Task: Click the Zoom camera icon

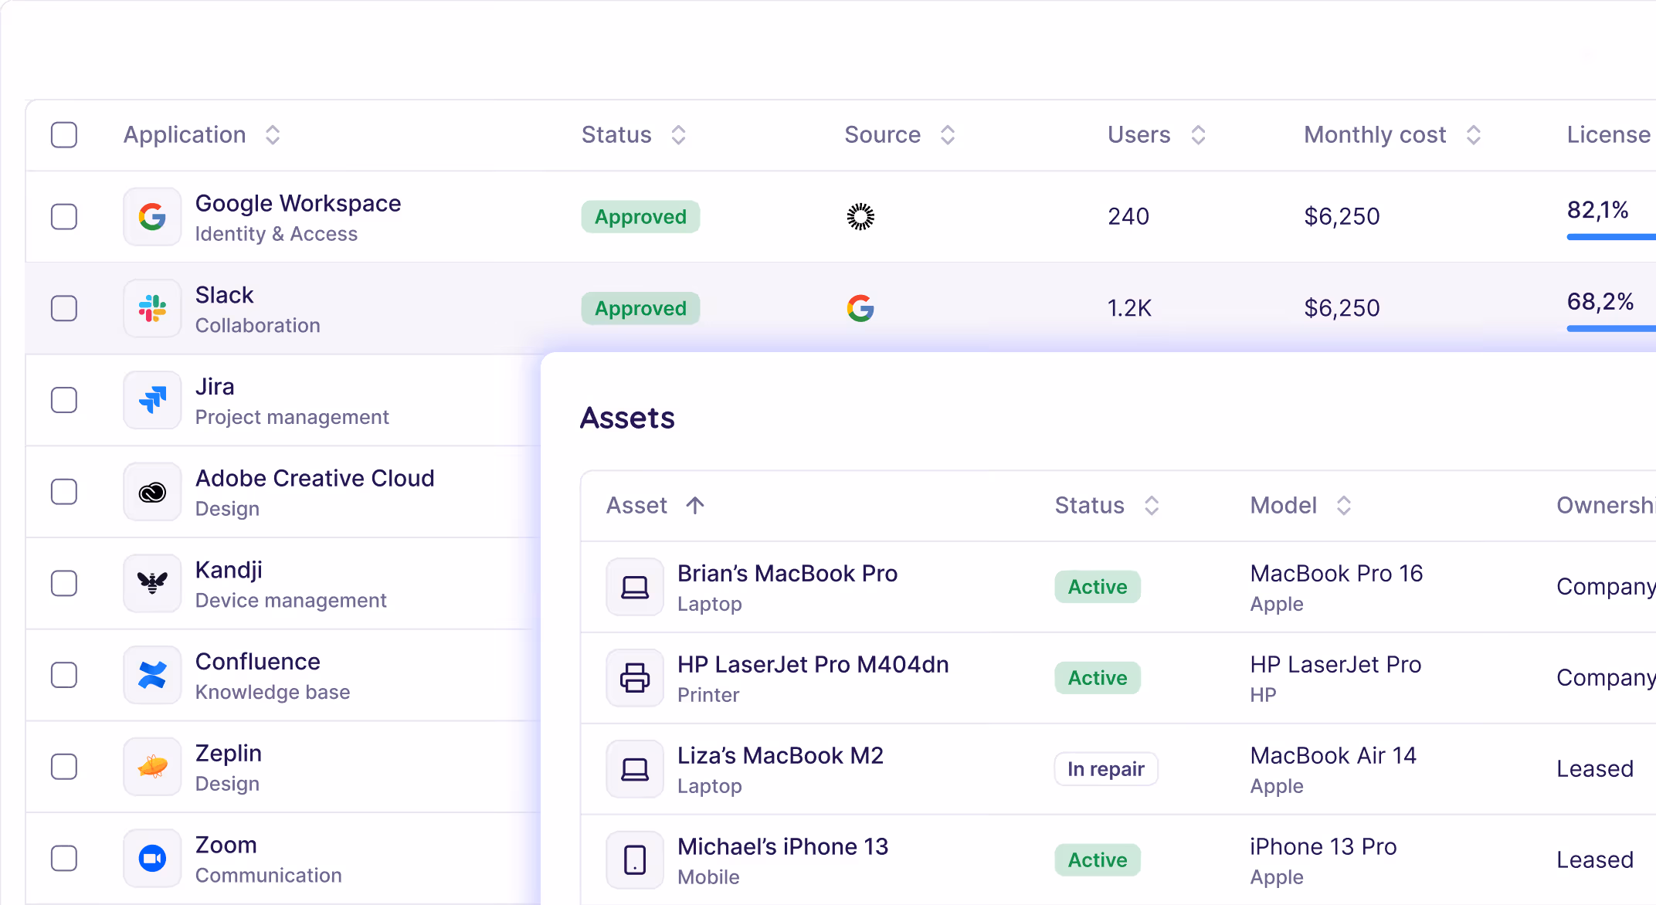Action: point(152,858)
